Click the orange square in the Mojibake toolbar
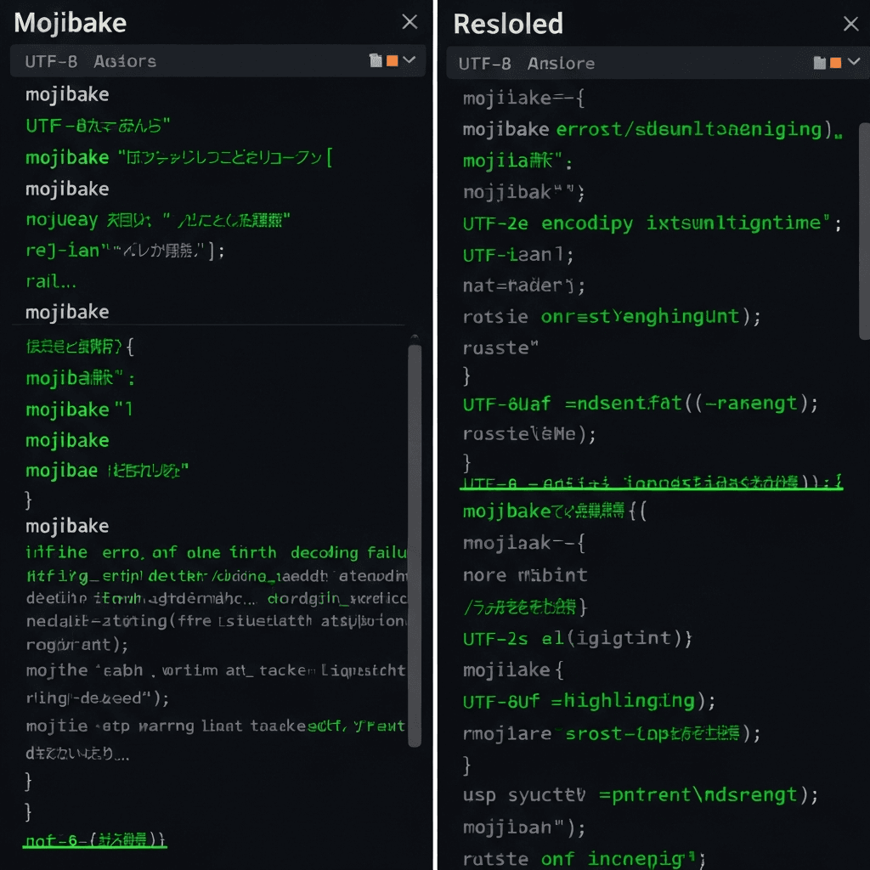 point(392,60)
